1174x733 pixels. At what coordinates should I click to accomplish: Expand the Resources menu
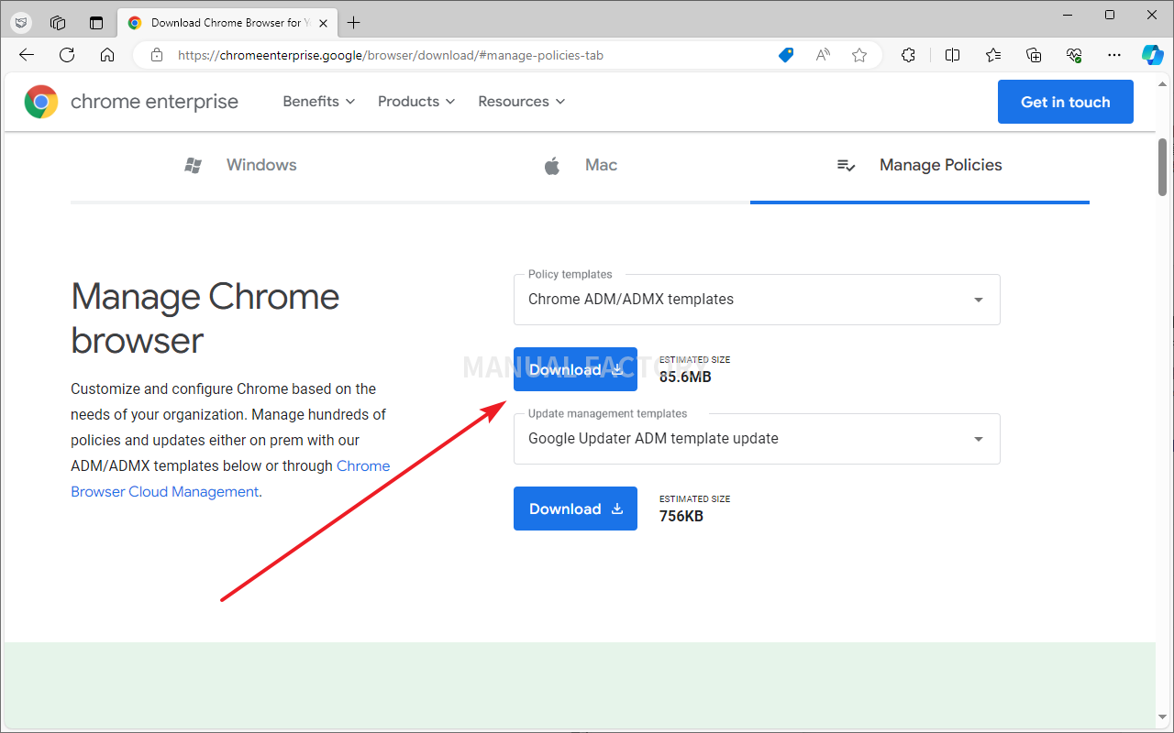point(522,102)
